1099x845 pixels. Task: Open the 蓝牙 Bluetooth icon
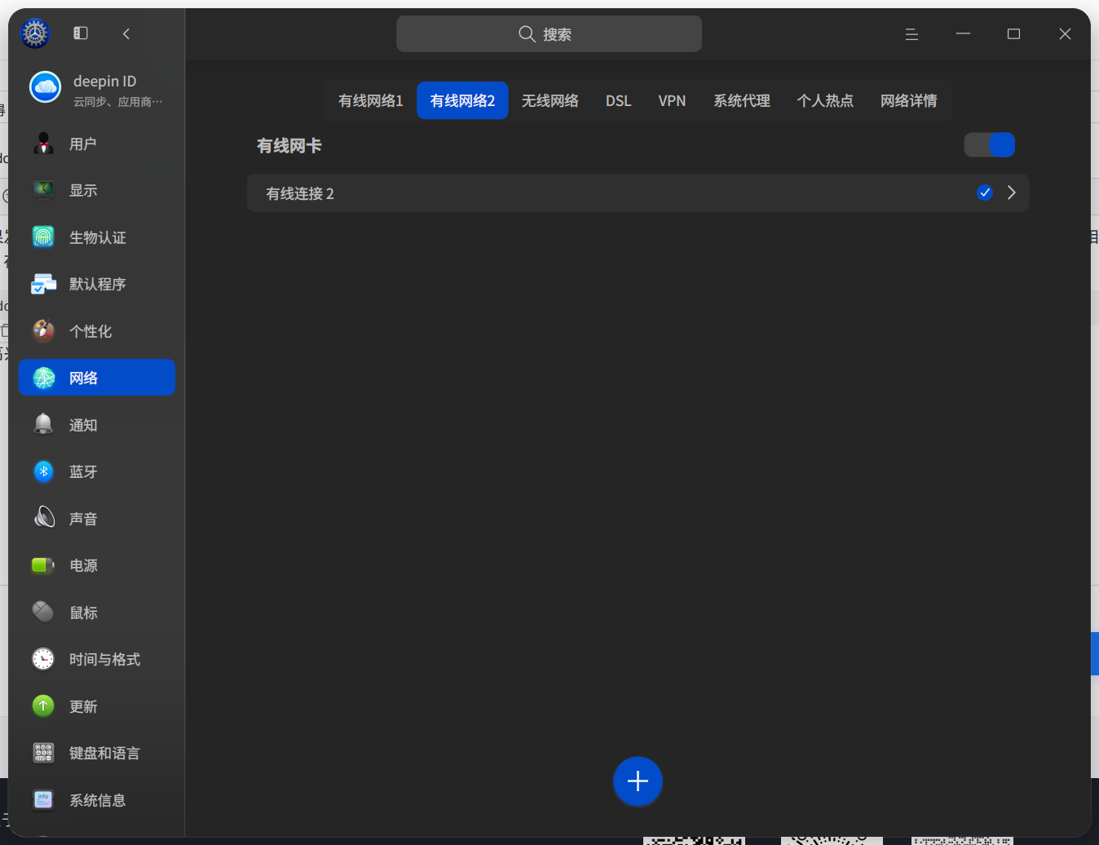click(43, 471)
